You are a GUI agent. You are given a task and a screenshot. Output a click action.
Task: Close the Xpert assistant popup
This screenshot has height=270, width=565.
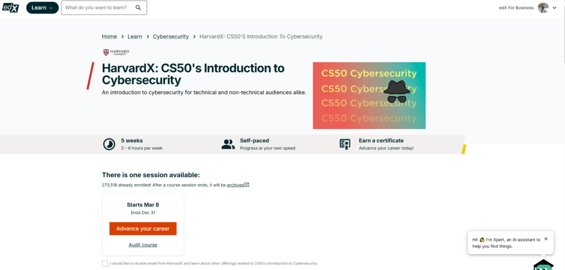coord(546,239)
